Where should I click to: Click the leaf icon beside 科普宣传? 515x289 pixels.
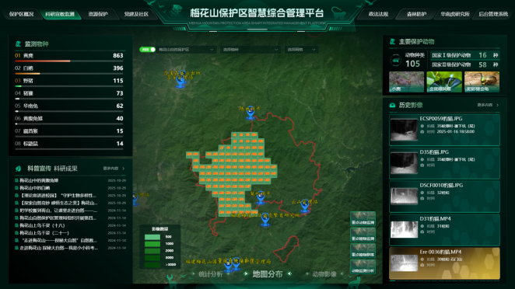[19, 169]
